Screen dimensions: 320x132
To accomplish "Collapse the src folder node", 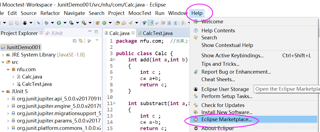I will [x=3, y=62].
